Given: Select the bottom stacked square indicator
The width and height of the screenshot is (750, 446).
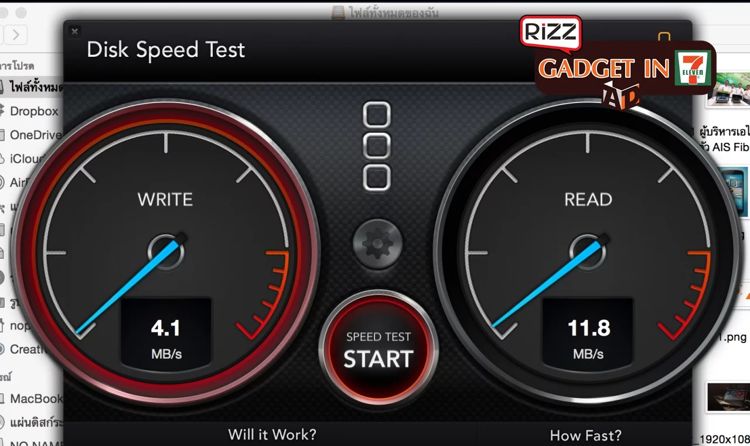Looking at the screenshot, I should (377, 177).
